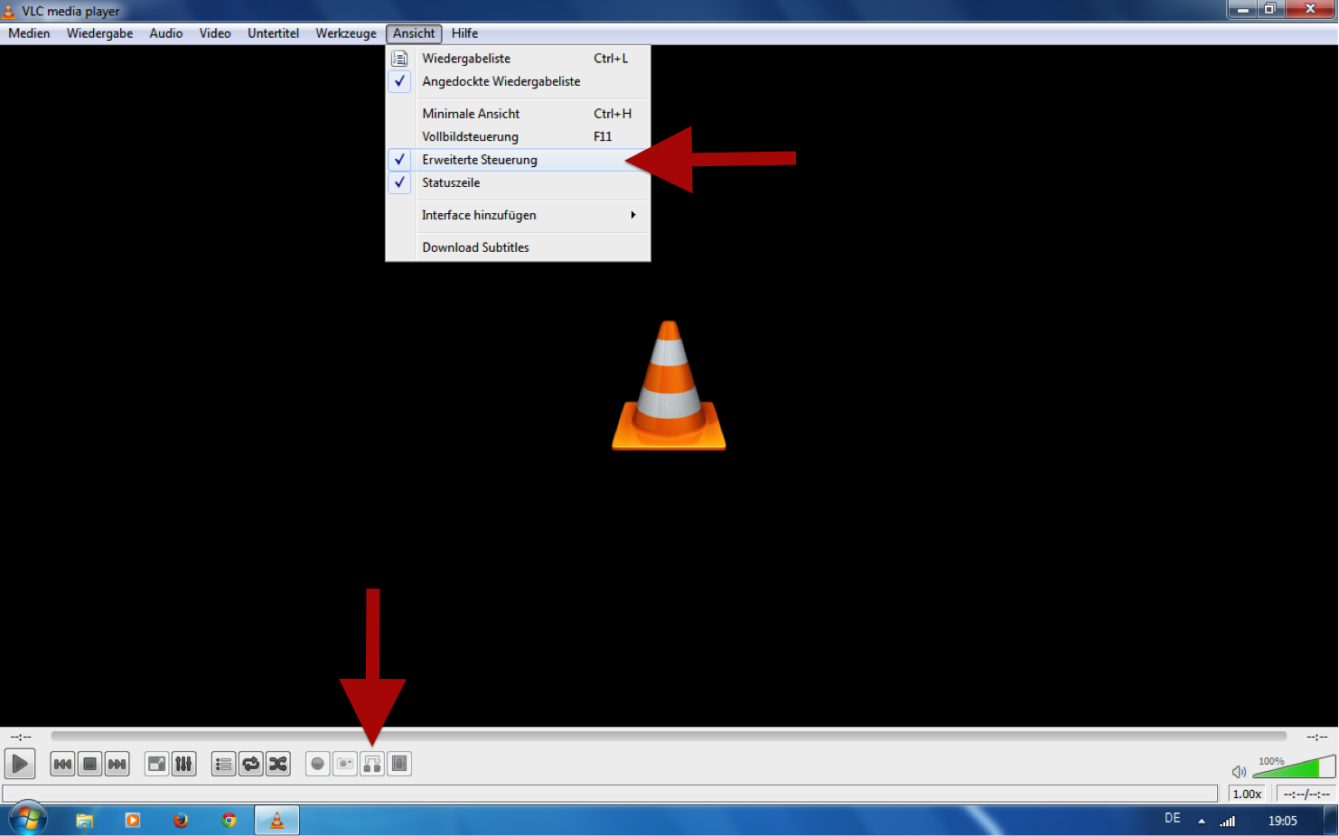Open the Untertitel menu
This screenshot has height=836, width=1339.
[x=273, y=33]
